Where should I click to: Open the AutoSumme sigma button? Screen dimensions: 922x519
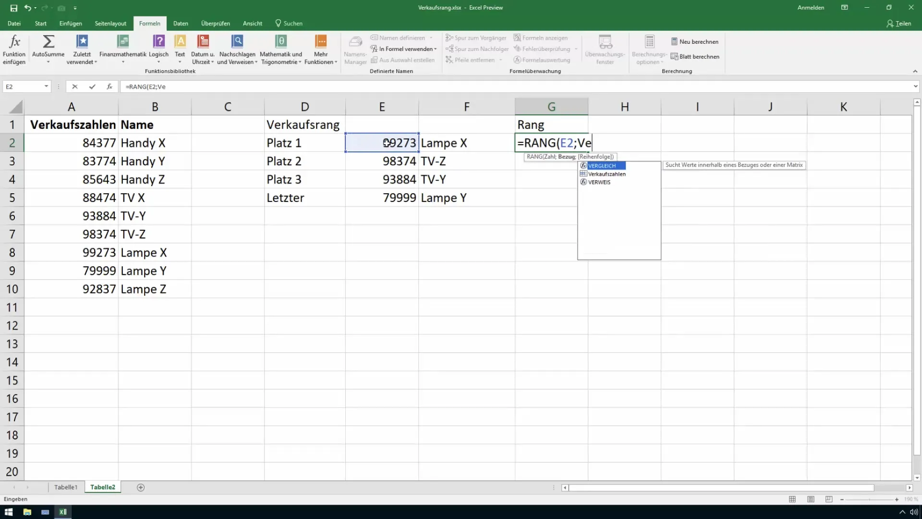pyautogui.click(x=48, y=49)
